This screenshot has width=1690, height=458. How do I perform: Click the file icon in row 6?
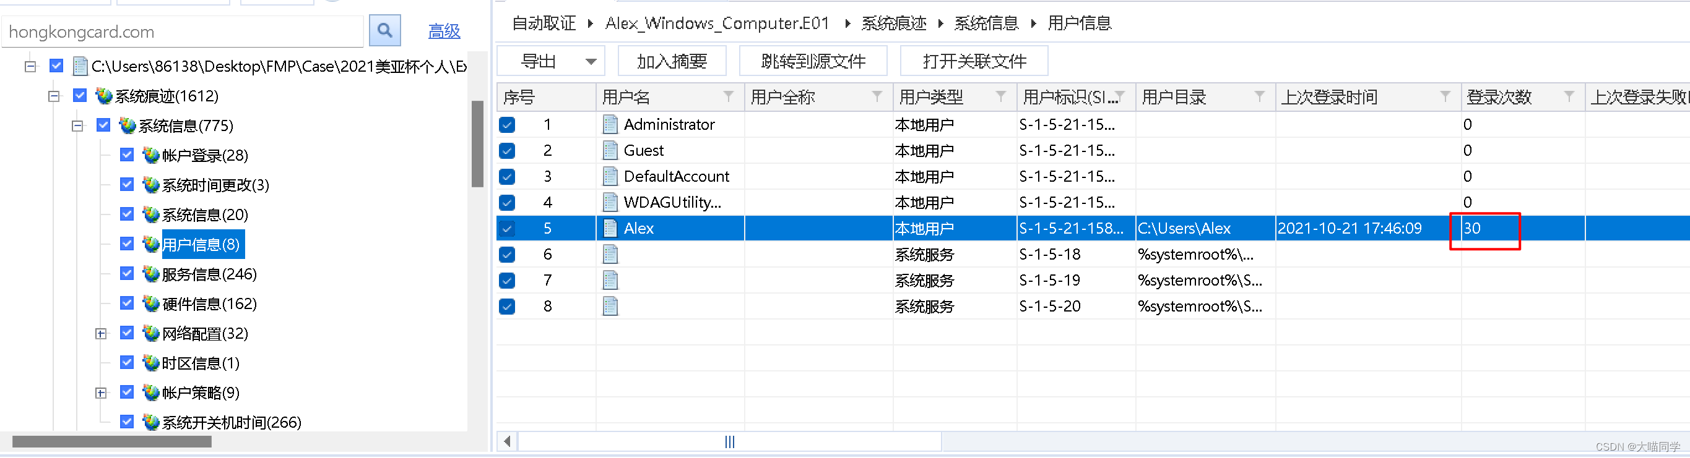pos(610,254)
